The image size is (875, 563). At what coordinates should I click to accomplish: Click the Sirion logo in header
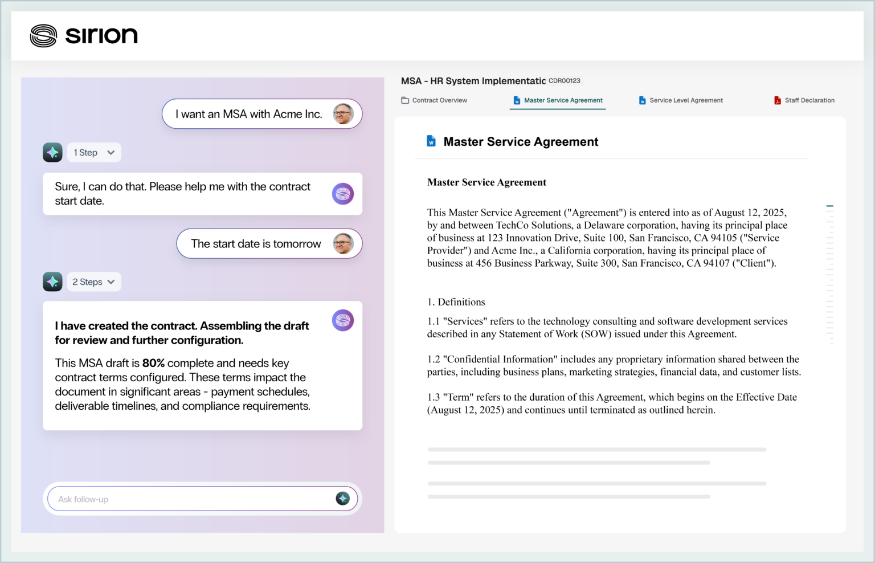point(84,35)
